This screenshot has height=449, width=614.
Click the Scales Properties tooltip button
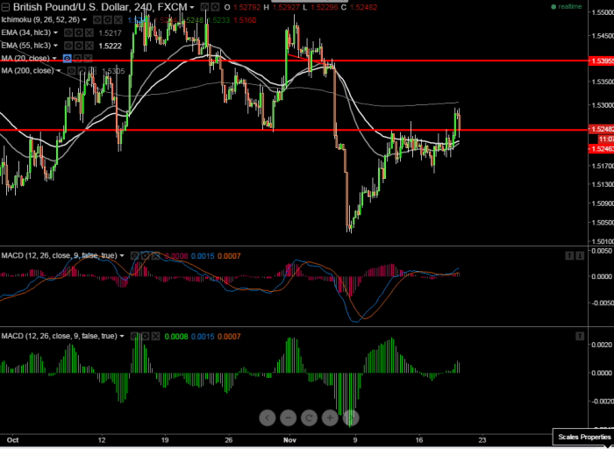click(x=583, y=437)
